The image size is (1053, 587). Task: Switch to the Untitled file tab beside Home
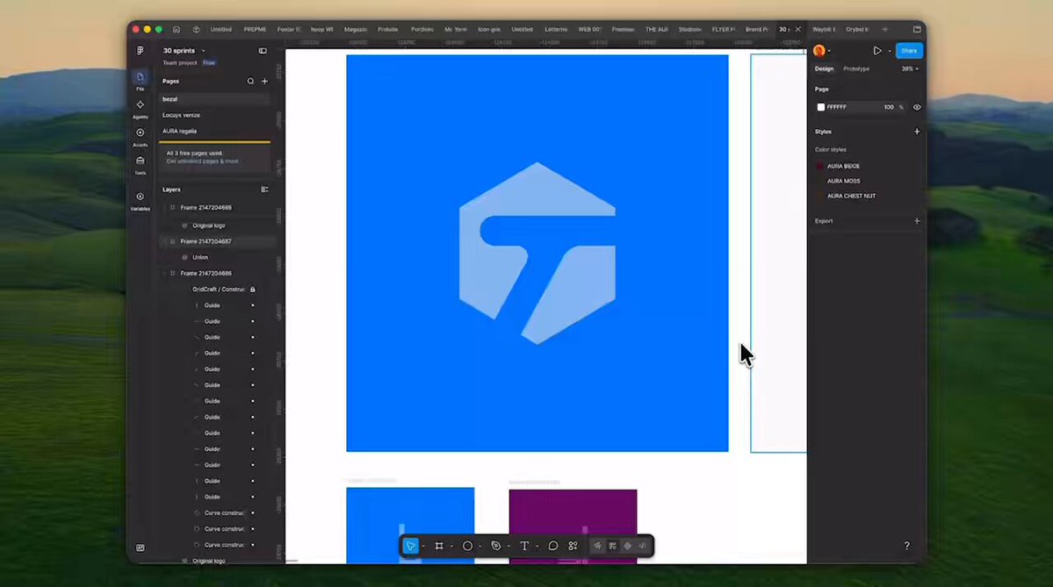coord(221,30)
